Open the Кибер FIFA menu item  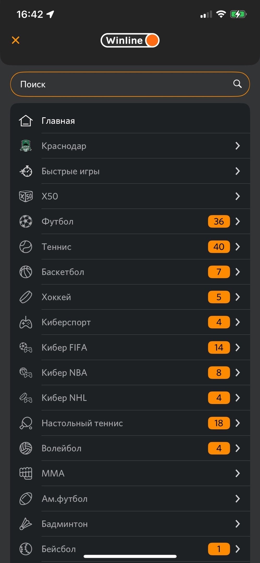pos(64,347)
